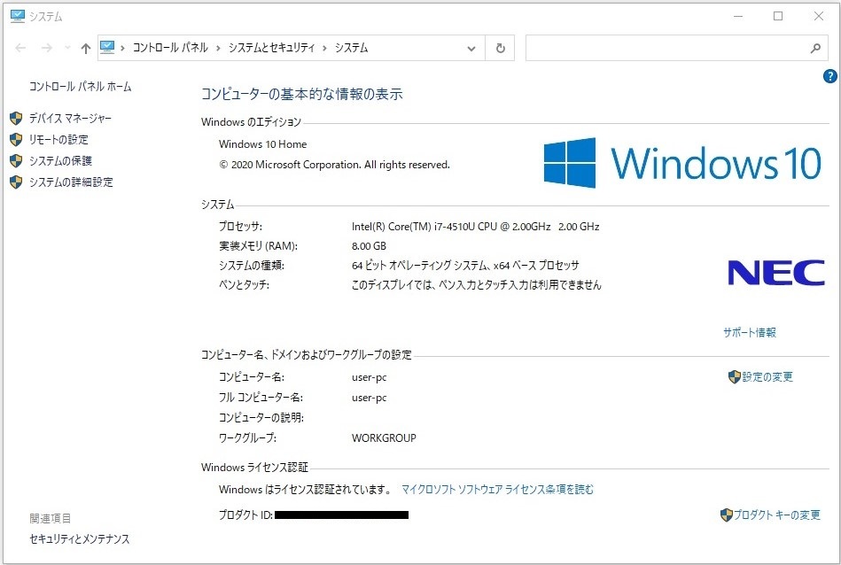Image resolution: width=841 pixels, height=565 pixels.
Task: Click the プロダクト ID label
Action: (245, 515)
